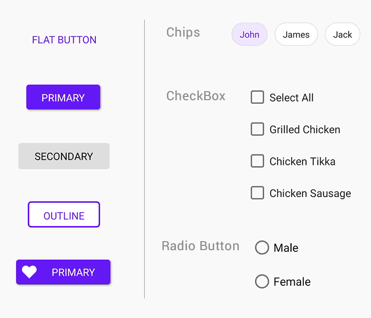Select the James chip
The image size is (371, 318).
(x=296, y=34)
